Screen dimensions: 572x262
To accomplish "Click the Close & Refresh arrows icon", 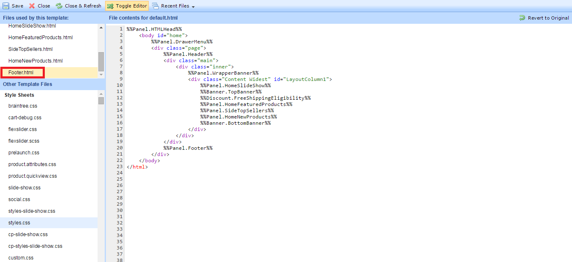I will click(59, 6).
